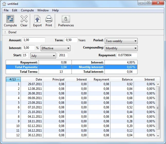Click the Start day field showing 15

point(25,55)
